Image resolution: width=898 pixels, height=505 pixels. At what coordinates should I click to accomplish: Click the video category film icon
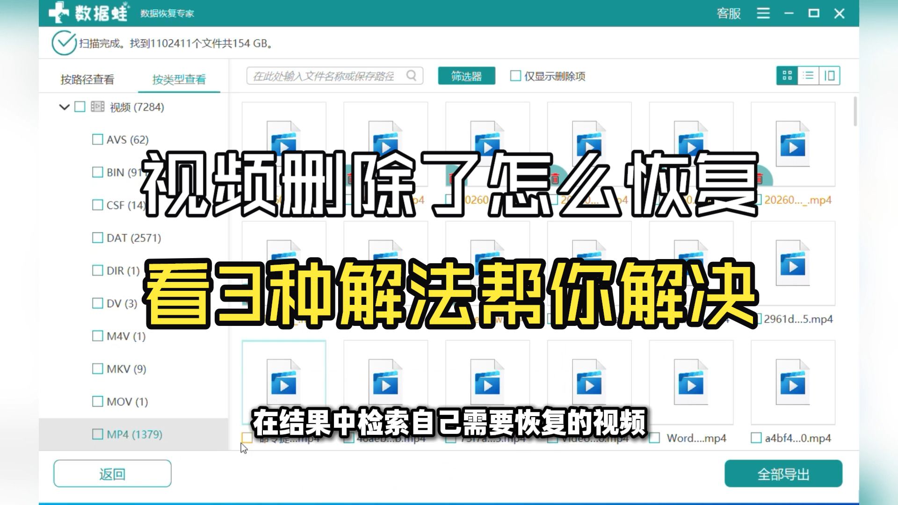click(x=97, y=107)
